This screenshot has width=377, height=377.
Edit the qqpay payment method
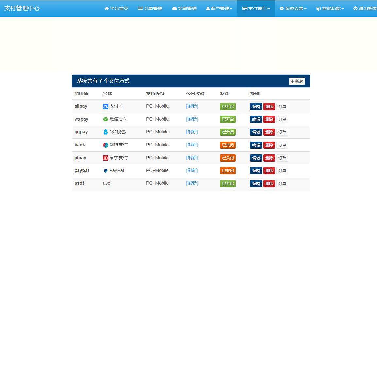(256, 132)
